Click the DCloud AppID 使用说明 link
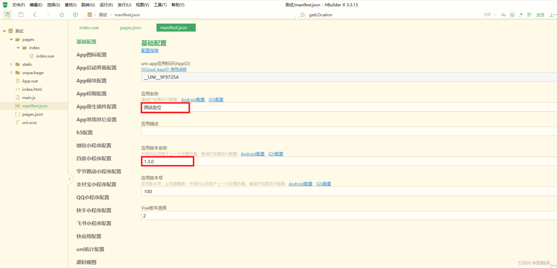Viewport: 557px width, 268px height. click(x=164, y=69)
